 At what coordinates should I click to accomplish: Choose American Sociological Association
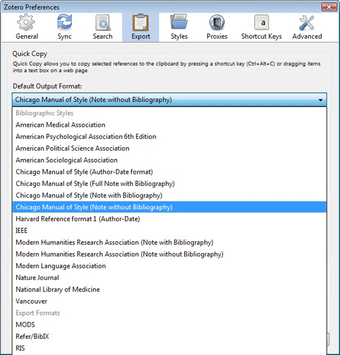point(169,160)
